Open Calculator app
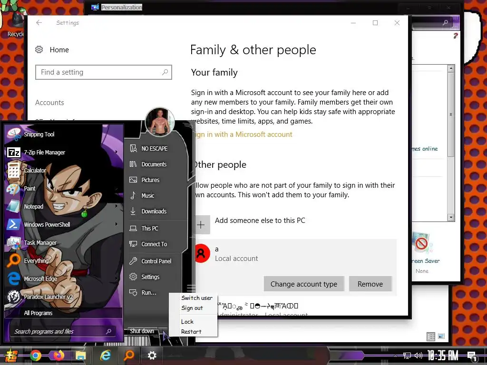Screen dimensions: 487x365 pyautogui.click(x=64, y=171)
